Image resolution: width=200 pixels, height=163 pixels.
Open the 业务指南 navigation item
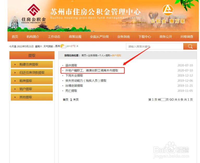(x=123, y=37)
